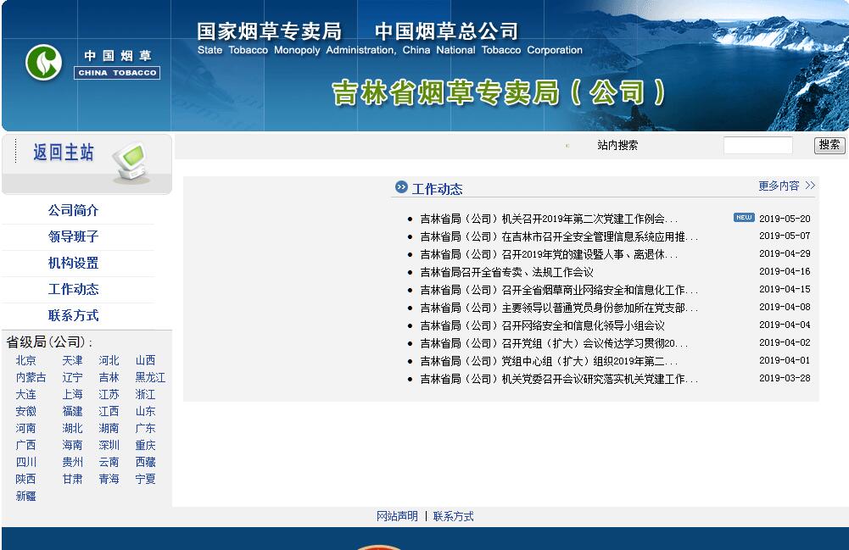Open the 北京 provincial bureau link

(x=25, y=360)
